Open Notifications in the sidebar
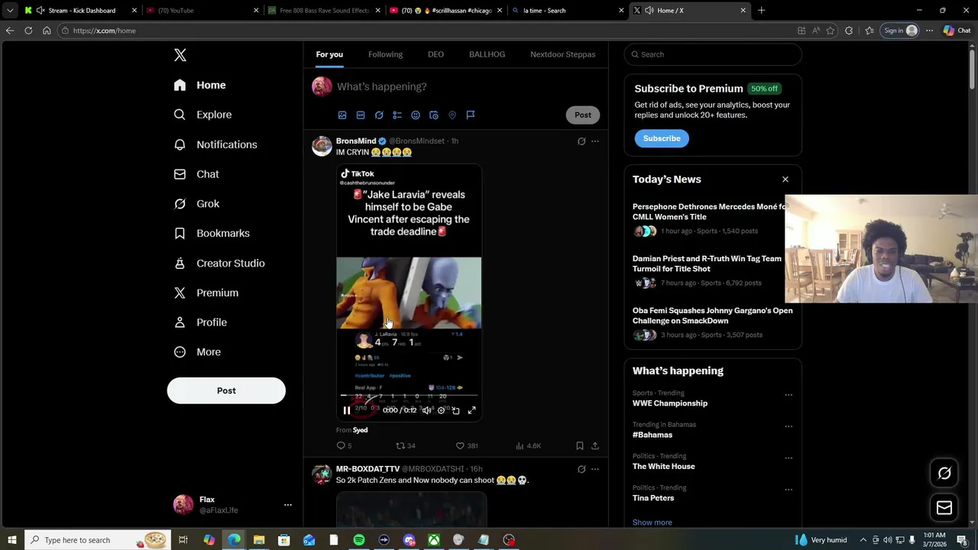Screen dimensions: 978x550 [215, 144]
